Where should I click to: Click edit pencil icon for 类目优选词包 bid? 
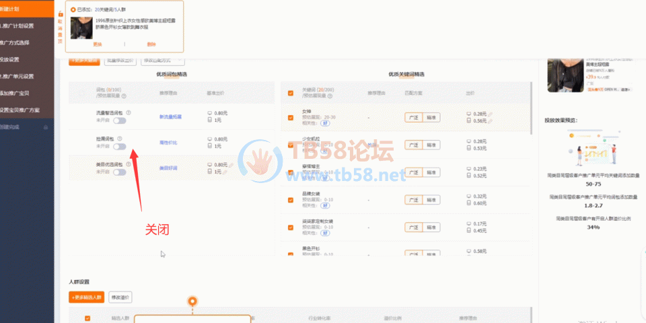pos(232,165)
